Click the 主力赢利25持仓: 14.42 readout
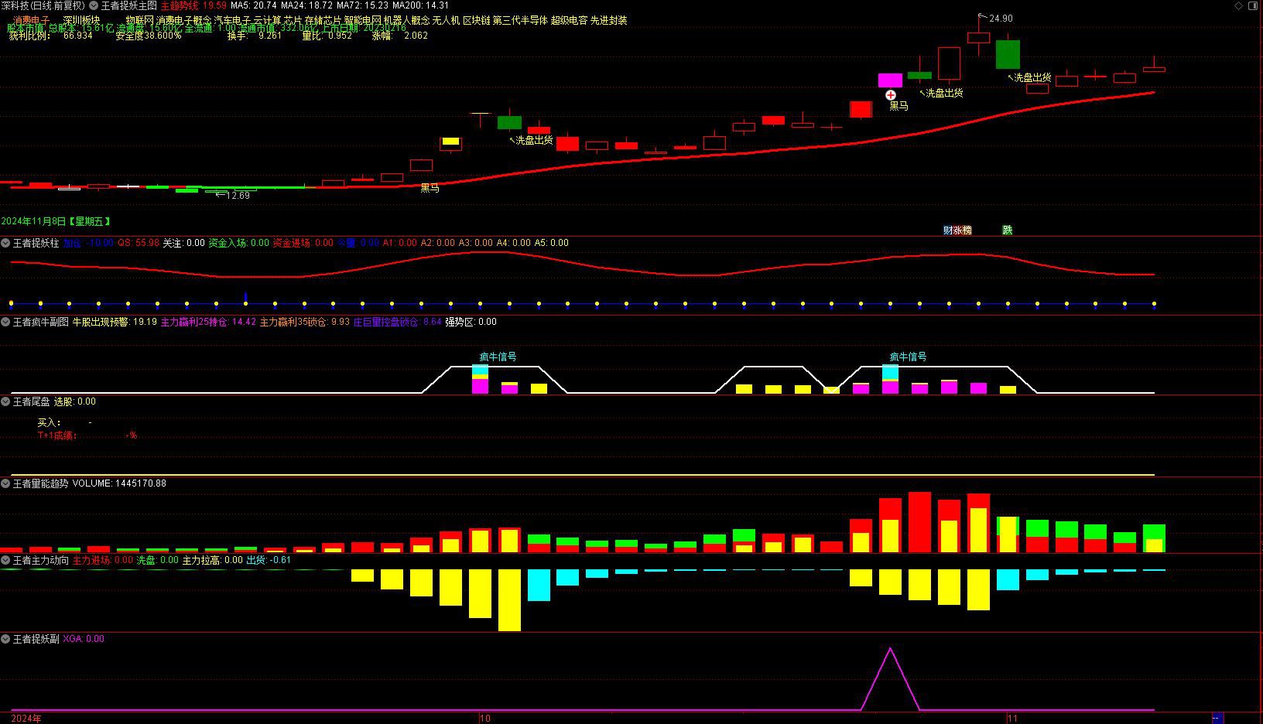Image resolution: width=1263 pixels, height=724 pixels. click(208, 322)
